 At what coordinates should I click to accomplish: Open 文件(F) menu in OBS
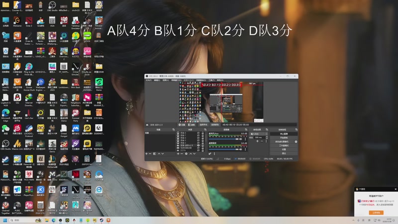tap(148, 80)
